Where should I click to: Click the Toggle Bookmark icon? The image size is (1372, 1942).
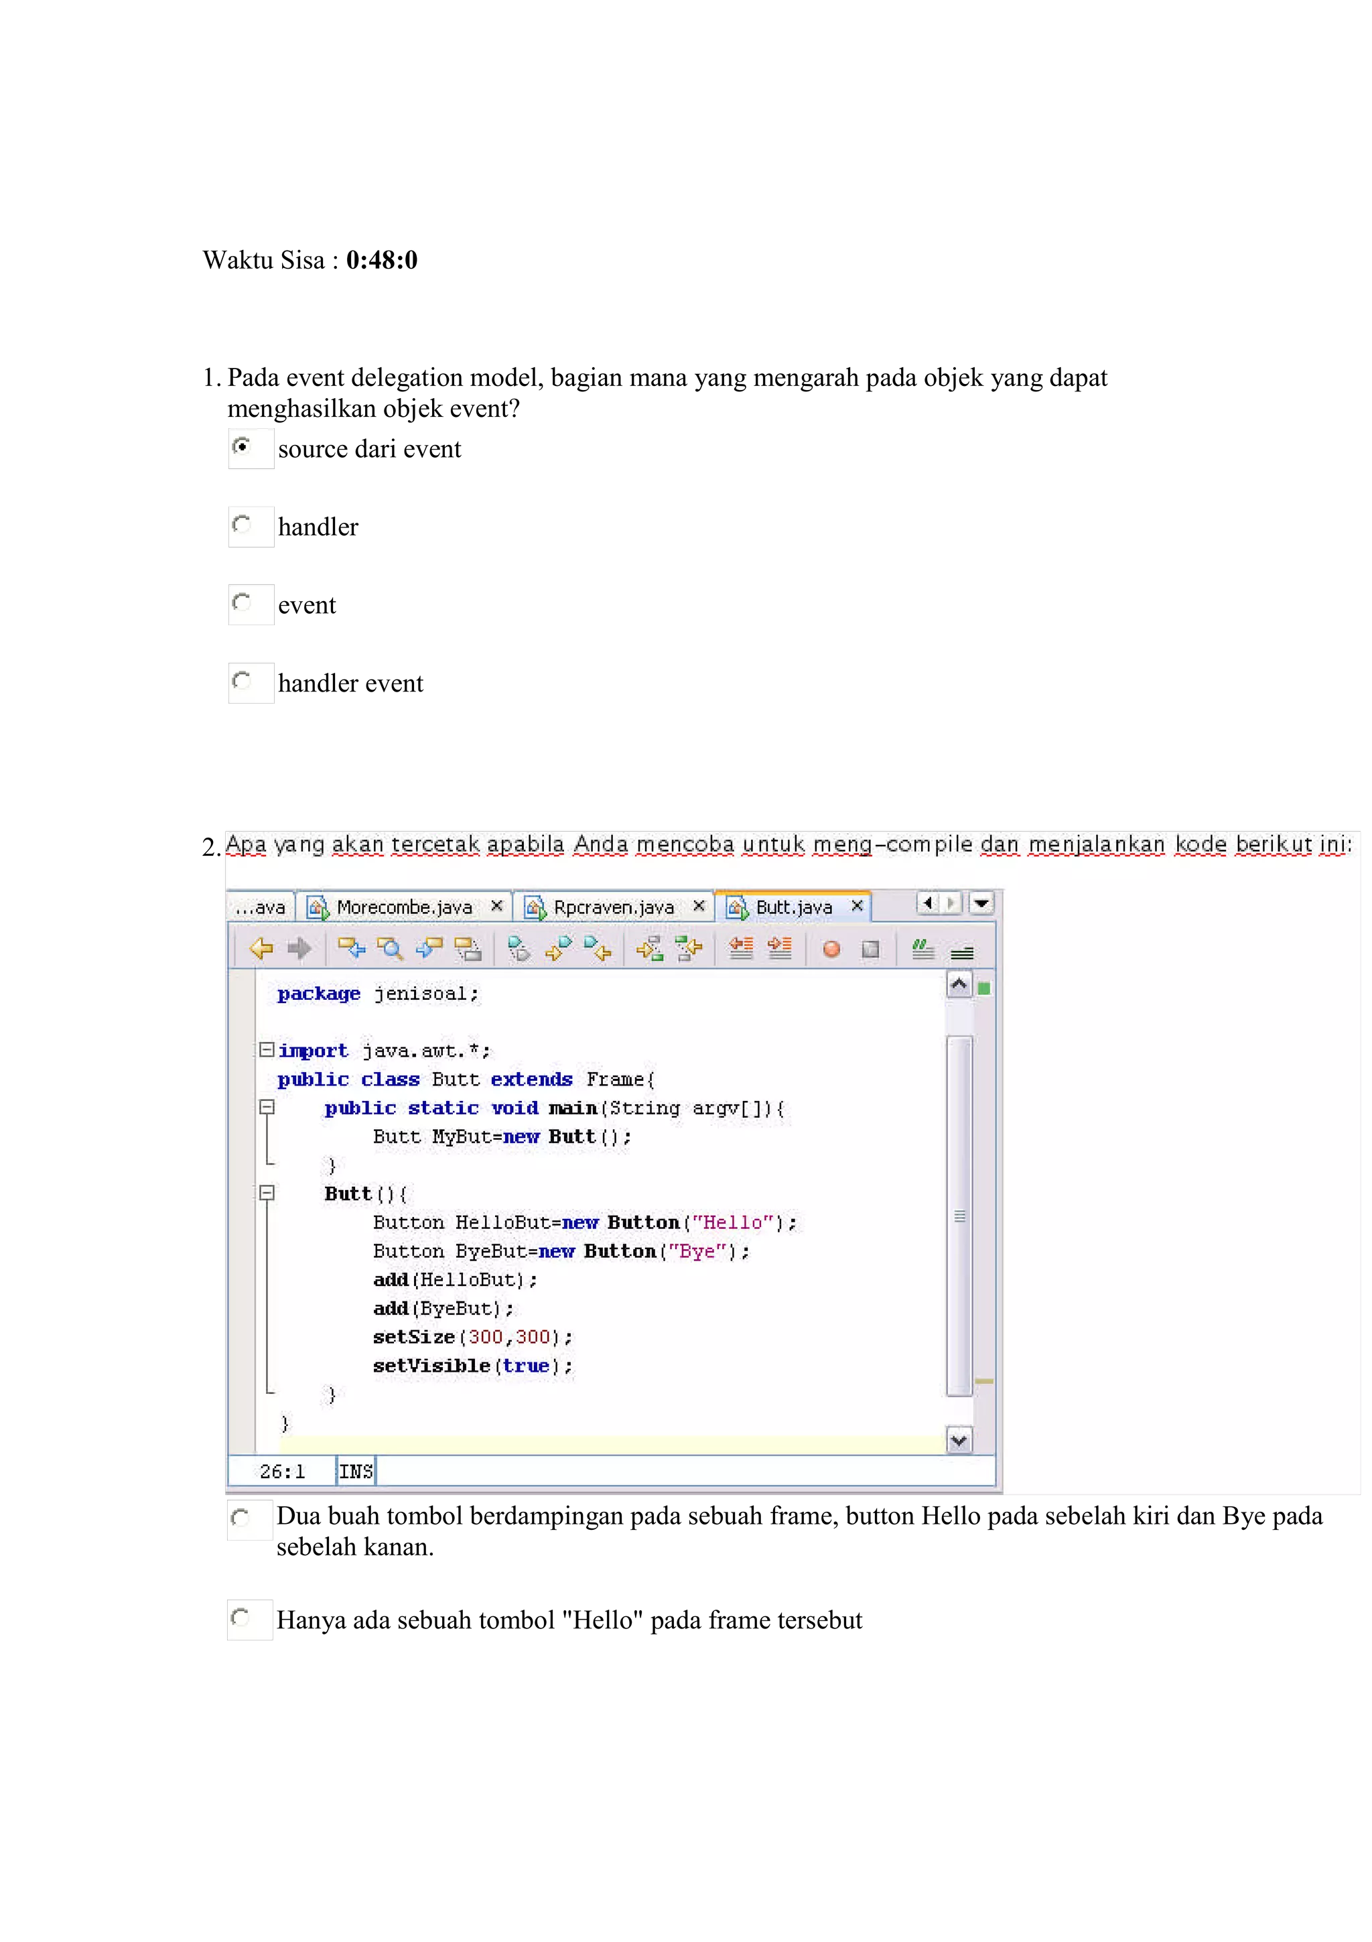pos(519,948)
